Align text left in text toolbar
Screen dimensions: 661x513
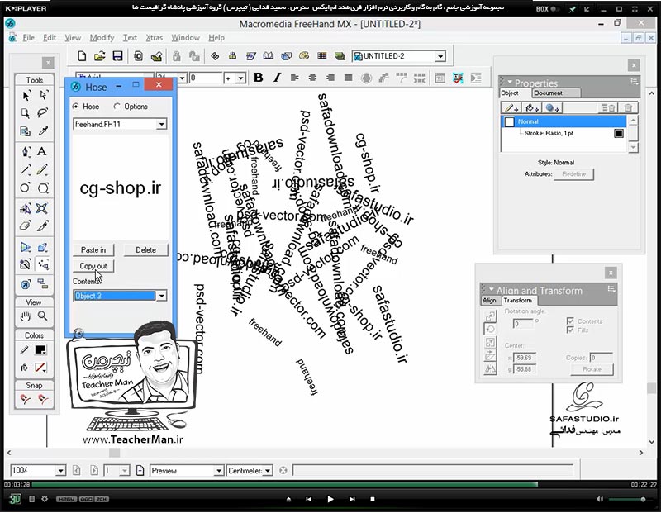click(295, 78)
